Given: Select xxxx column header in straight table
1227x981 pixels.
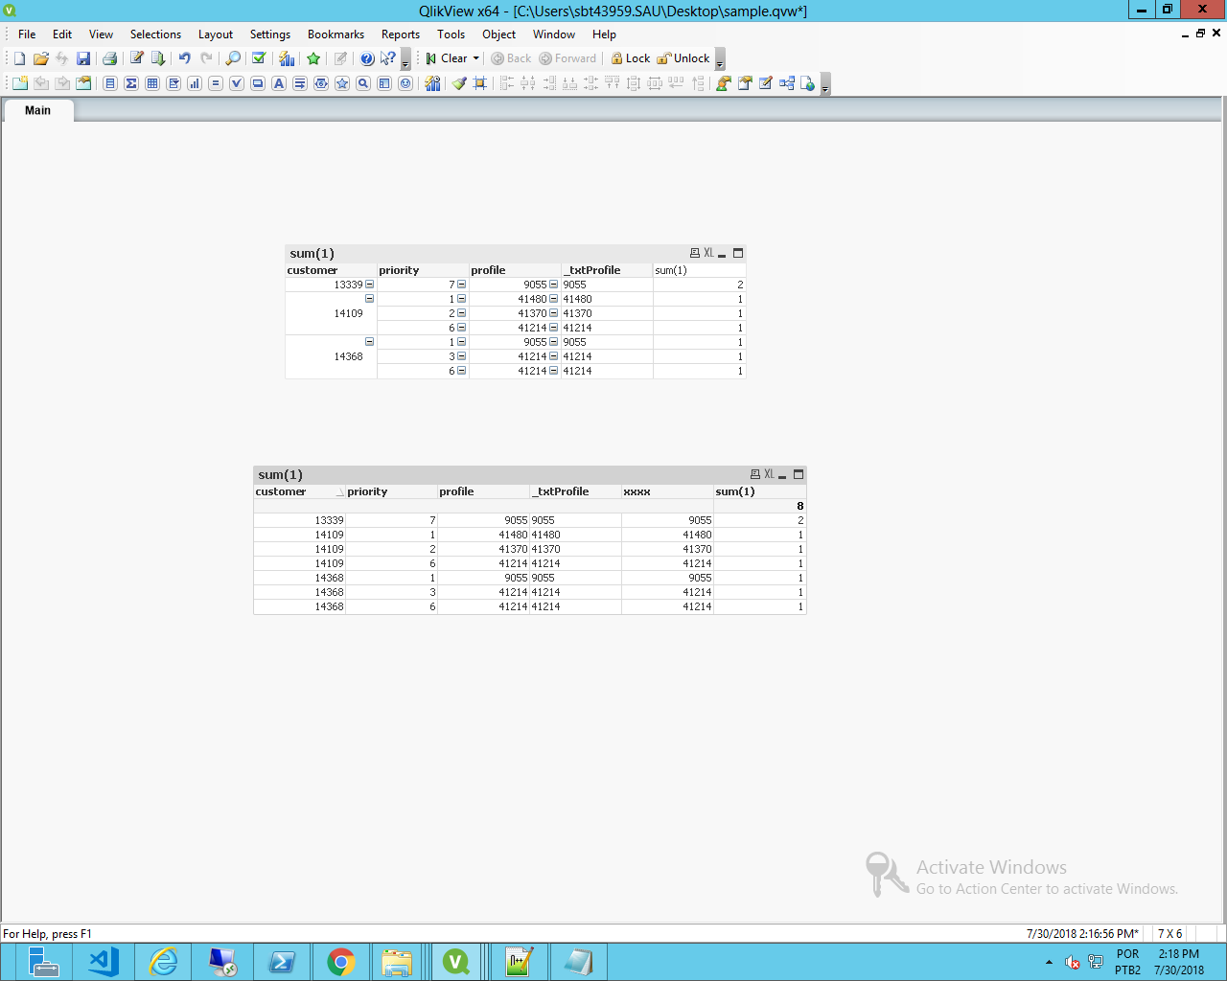Looking at the screenshot, I should coord(667,491).
